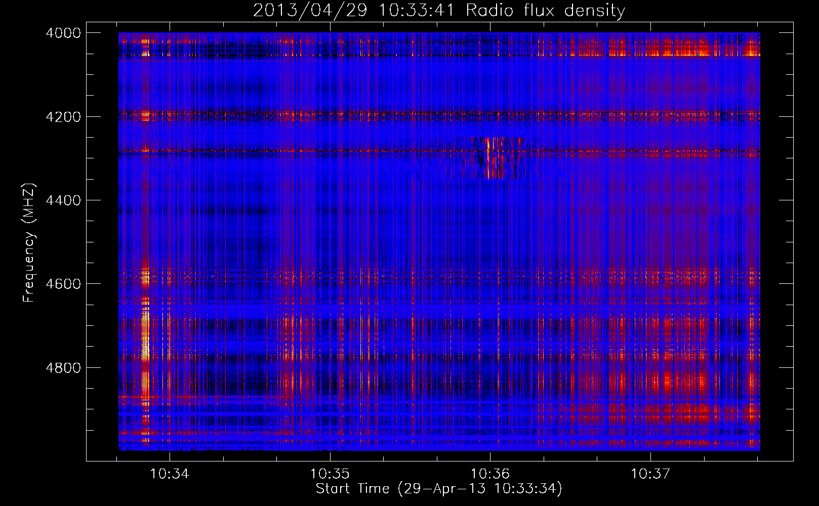Click the plot title "2013/04/29 10:33:41 Radio flux density"

[439, 10]
